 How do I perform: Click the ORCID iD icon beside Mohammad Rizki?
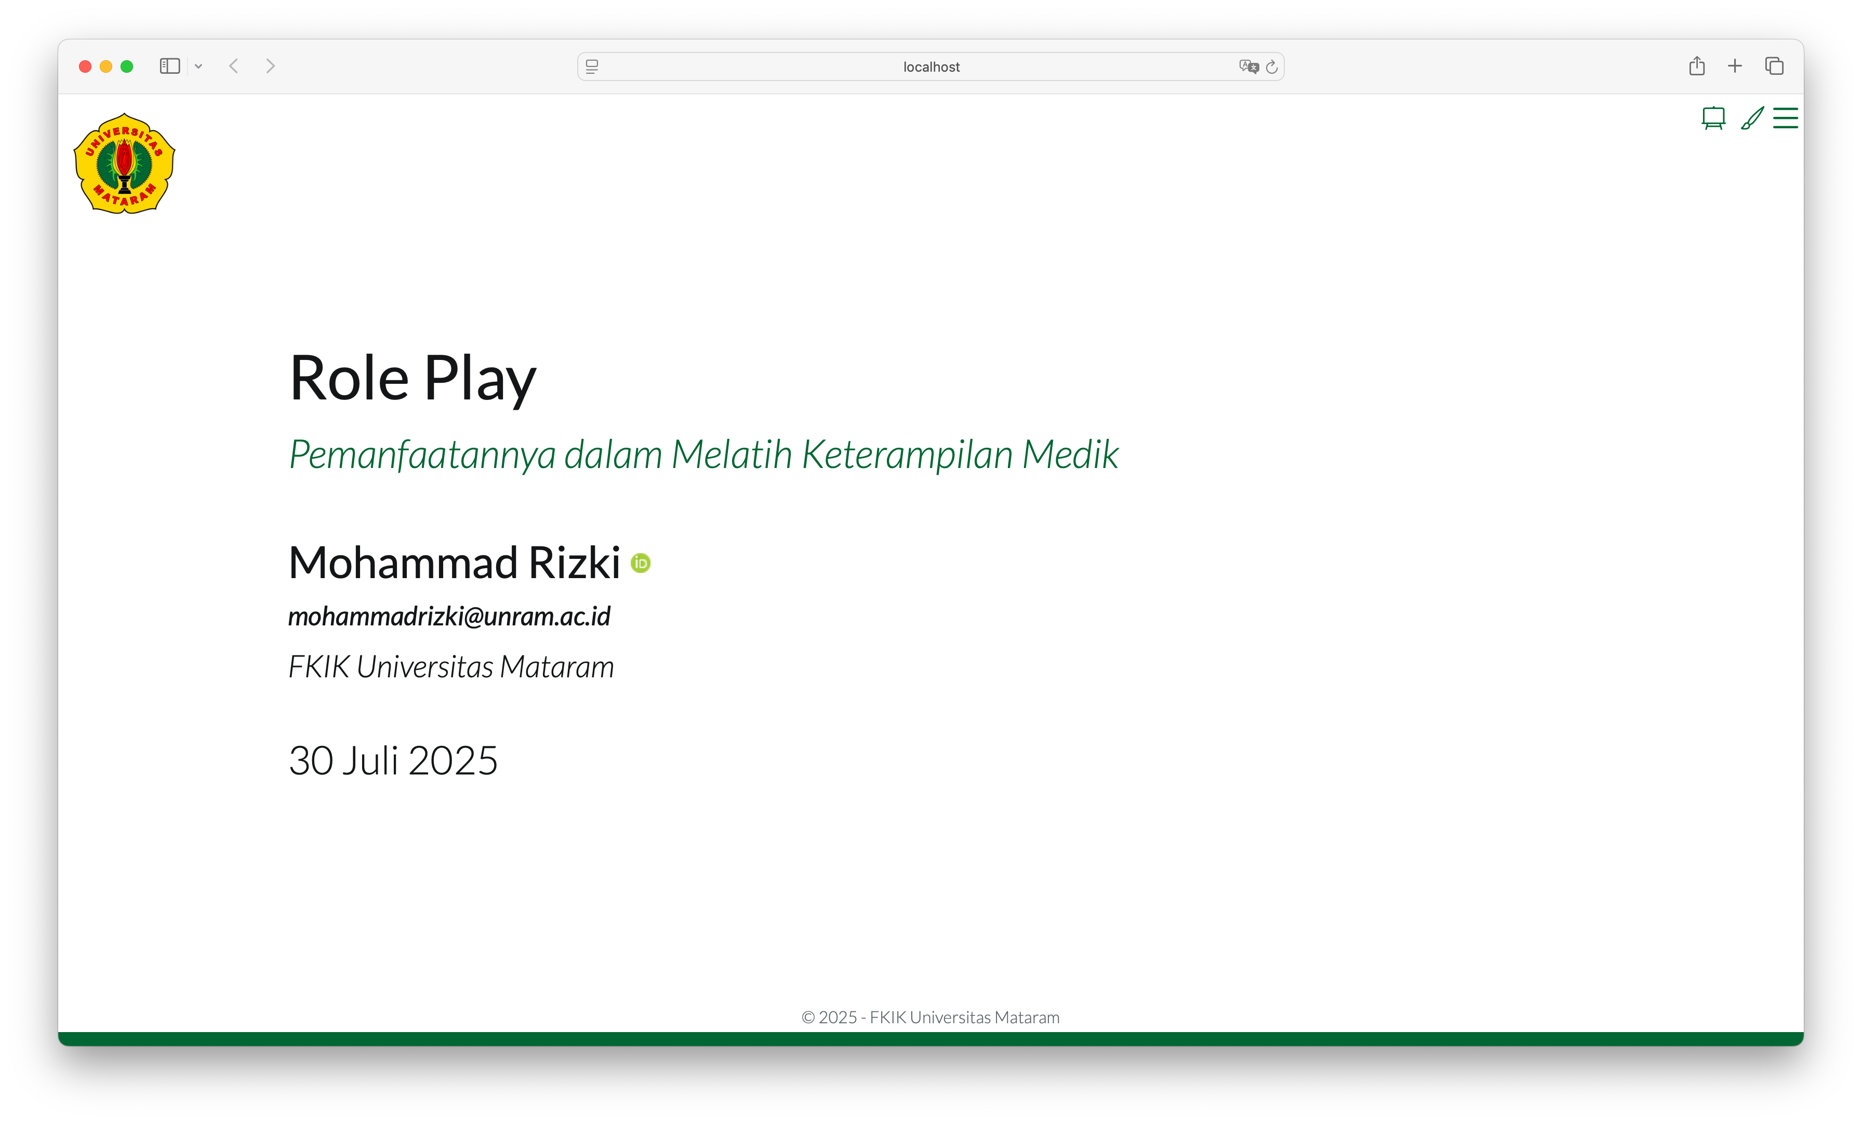640,563
